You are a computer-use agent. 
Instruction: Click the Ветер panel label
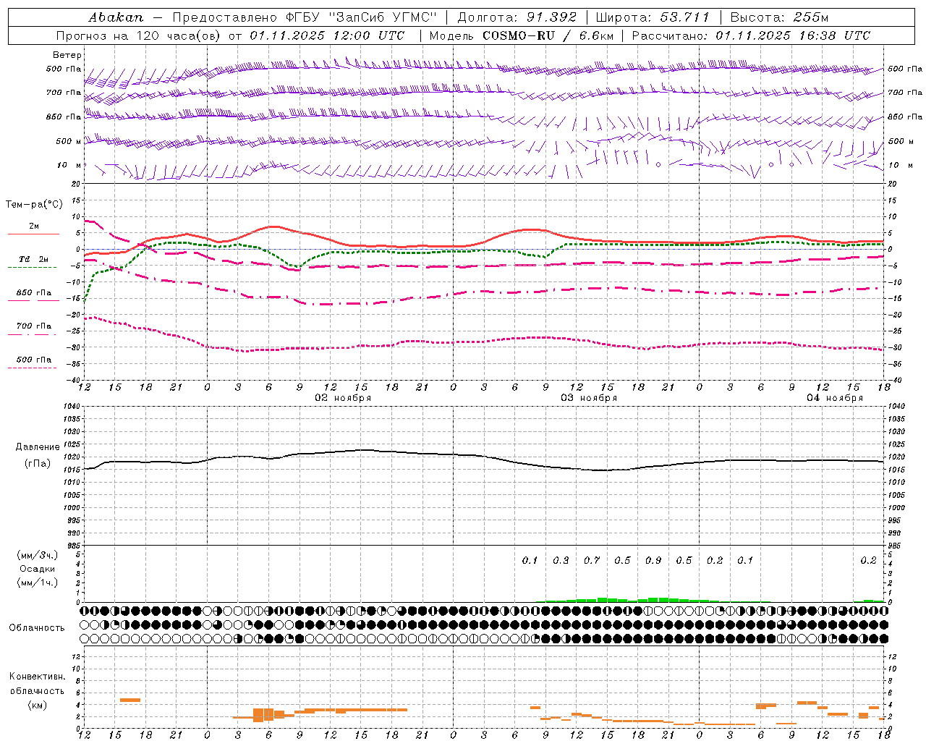click(67, 55)
